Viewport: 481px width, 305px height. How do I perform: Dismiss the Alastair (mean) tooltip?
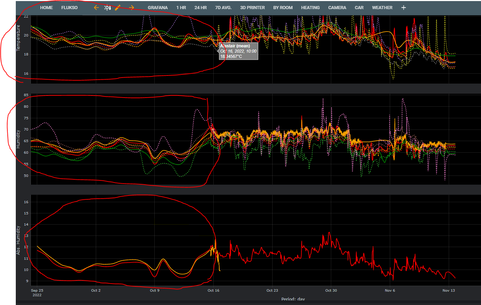click(x=238, y=51)
